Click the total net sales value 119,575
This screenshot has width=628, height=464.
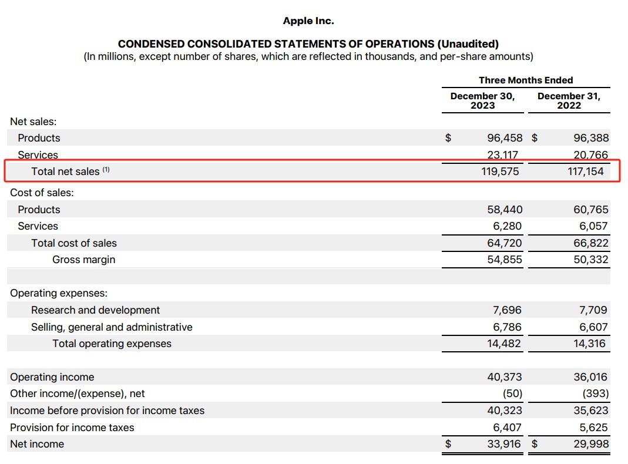tap(500, 172)
